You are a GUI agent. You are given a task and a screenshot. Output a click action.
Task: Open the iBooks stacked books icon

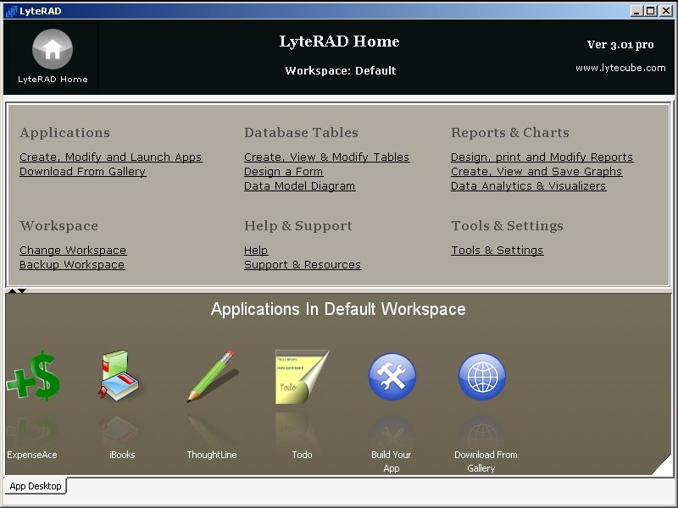[119, 375]
